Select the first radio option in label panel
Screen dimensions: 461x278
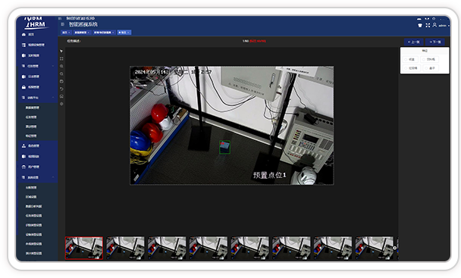[x=410, y=59]
